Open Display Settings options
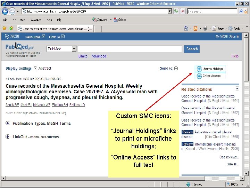 pyautogui.click(x=22, y=69)
